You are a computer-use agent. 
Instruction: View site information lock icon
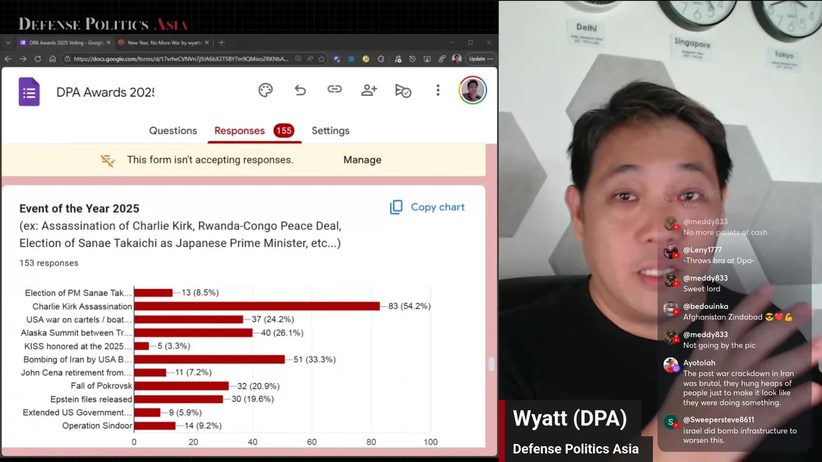click(x=67, y=58)
